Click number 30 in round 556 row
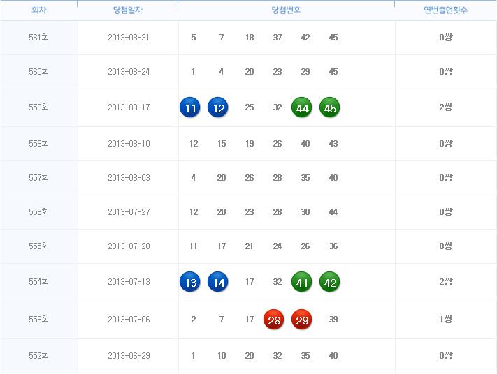Image resolution: width=497 pixels, height=374 pixels. [x=305, y=211]
